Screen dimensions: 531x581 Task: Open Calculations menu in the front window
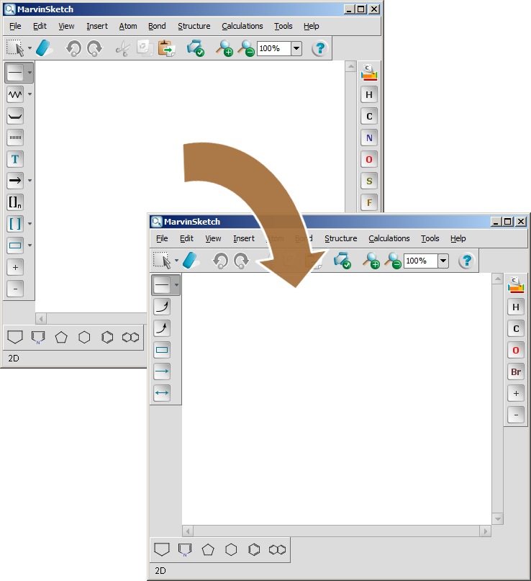[389, 238]
